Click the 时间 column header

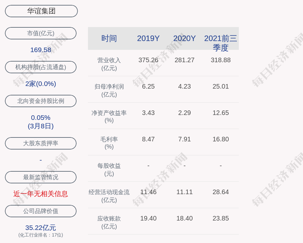click(109, 38)
